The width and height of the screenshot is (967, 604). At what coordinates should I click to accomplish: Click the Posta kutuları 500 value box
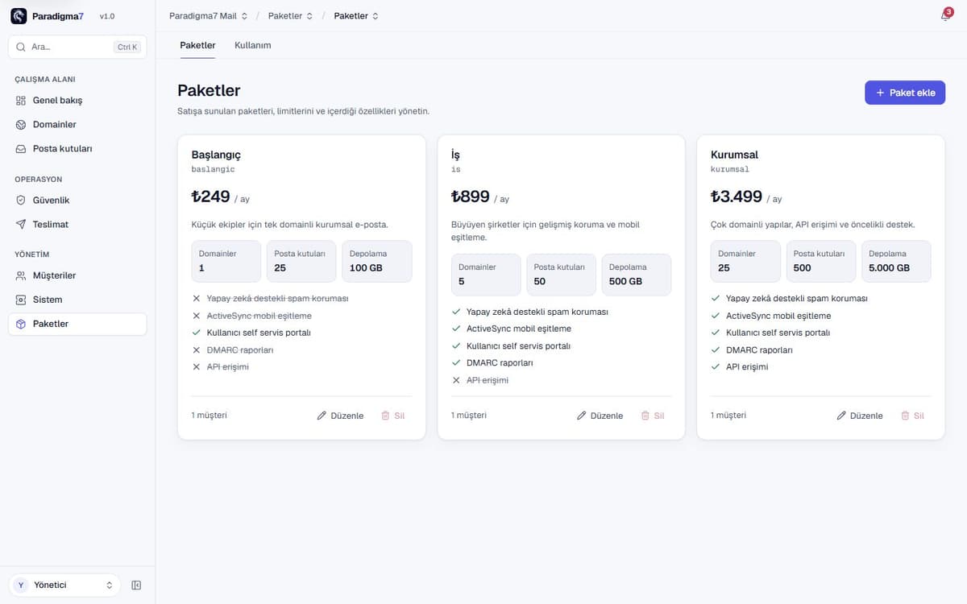pyautogui.click(x=821, y=261)
